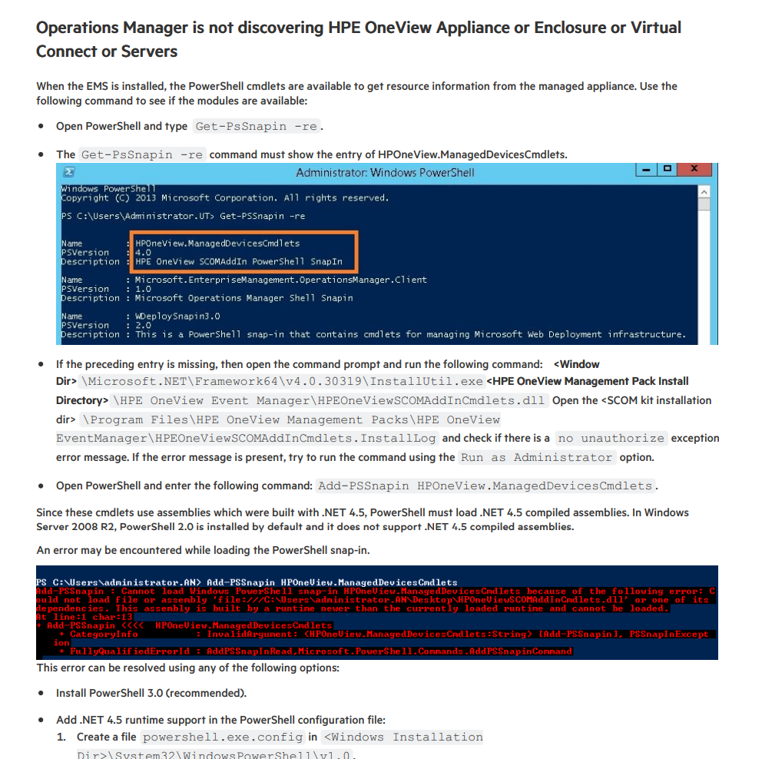The height and width of the screenshot is (759, 762).
Task: Click 'When the EMS is installed' paragraph
Action: [356, 93]
